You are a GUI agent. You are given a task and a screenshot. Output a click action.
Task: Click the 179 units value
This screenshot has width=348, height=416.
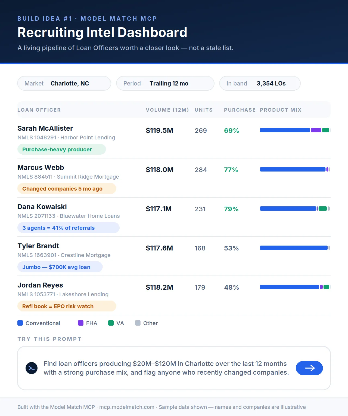coord(200,287)
